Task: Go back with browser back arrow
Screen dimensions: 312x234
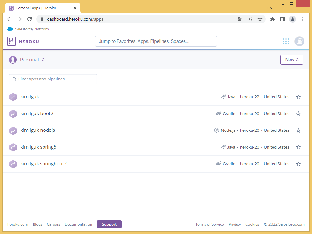Action: tap(9, 19)
